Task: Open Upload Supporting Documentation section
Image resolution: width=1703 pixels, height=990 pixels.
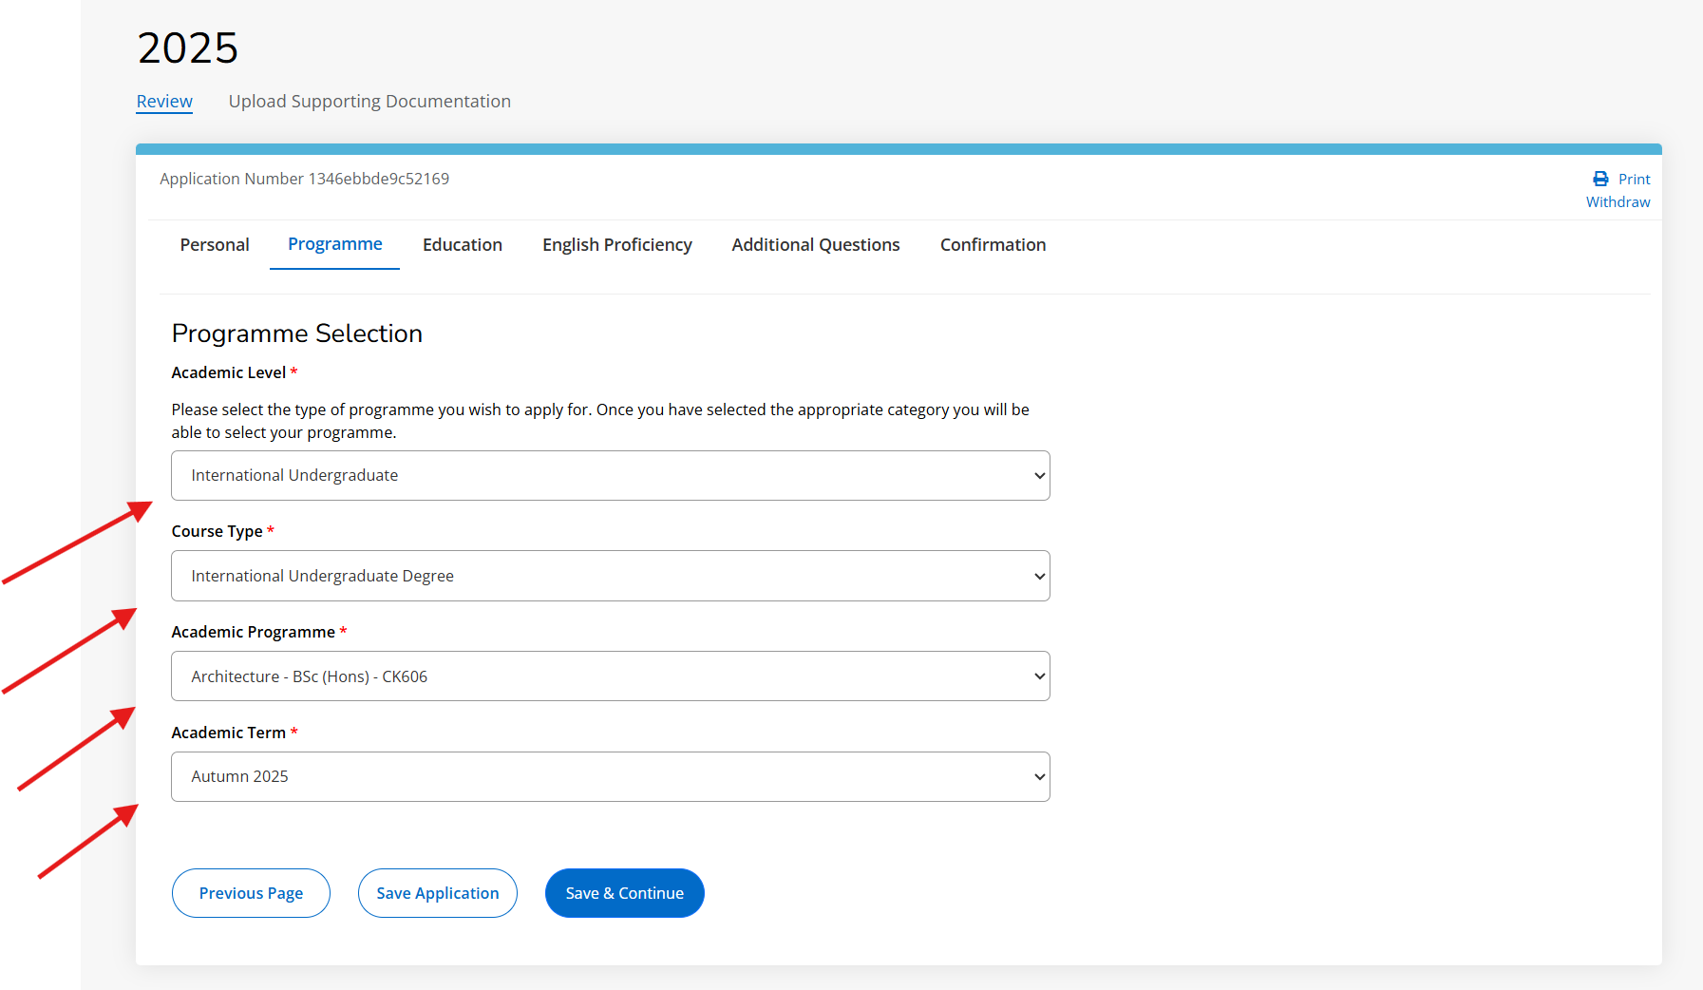Action: tap(369, 102)
